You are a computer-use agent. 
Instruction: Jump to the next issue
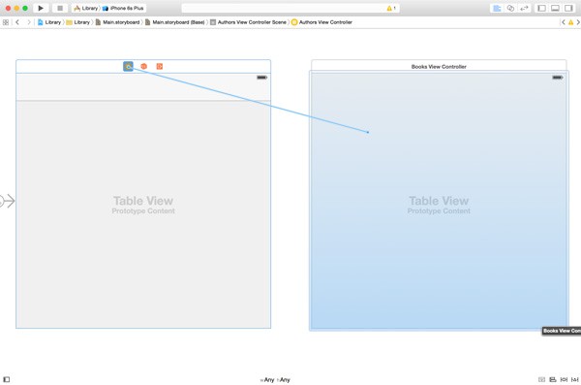[x=578, y=22]
